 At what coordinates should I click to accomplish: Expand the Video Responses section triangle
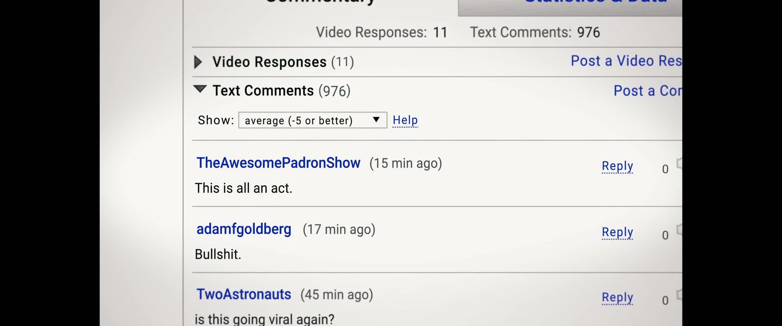coord(198,62)
